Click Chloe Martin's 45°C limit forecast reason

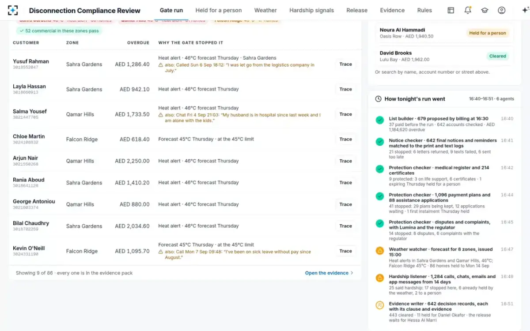(x=206, y=139)
